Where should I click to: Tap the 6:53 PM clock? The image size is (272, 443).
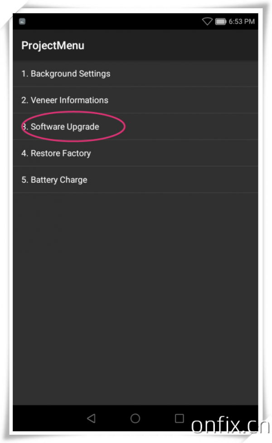(242, 21)
